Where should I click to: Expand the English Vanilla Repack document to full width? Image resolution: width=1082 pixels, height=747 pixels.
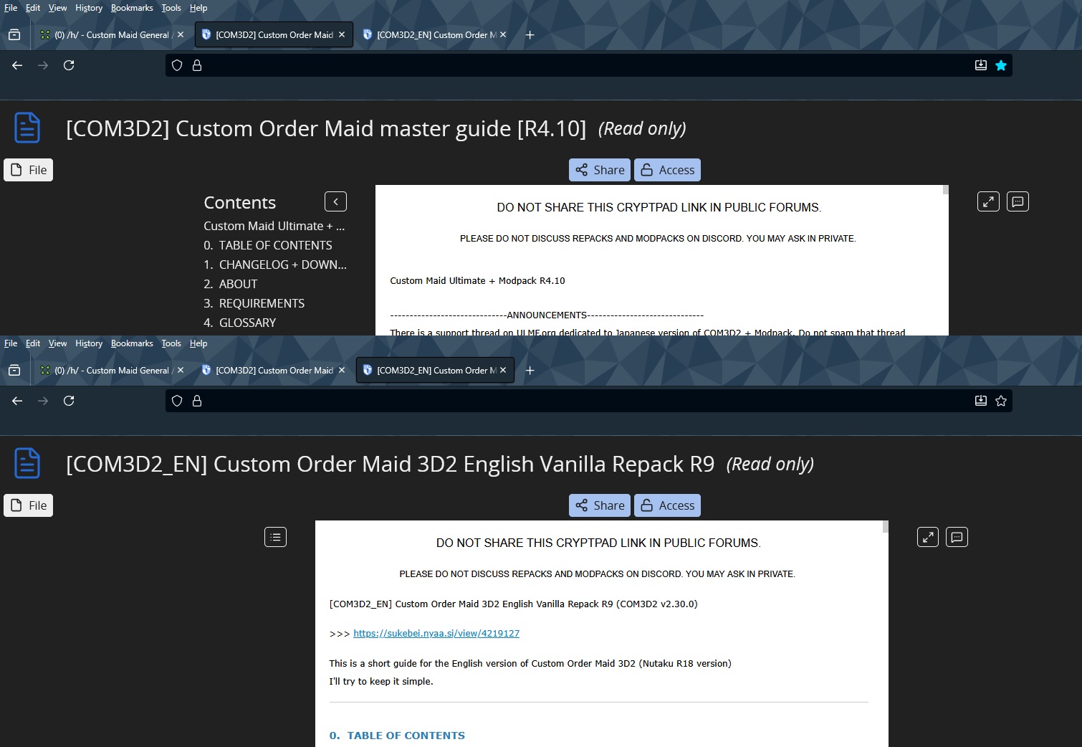pyautogui.click(x=928, y=537)
